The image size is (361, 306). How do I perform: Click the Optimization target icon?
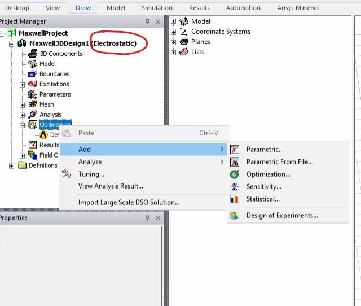235,174
